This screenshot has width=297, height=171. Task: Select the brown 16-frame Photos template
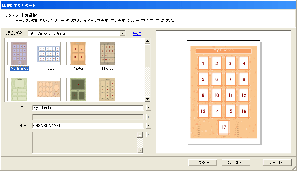click(x=107, y=53)
